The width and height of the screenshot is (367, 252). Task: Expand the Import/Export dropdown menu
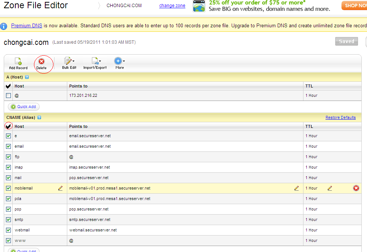pyautogui.click(x=95, y=63)
